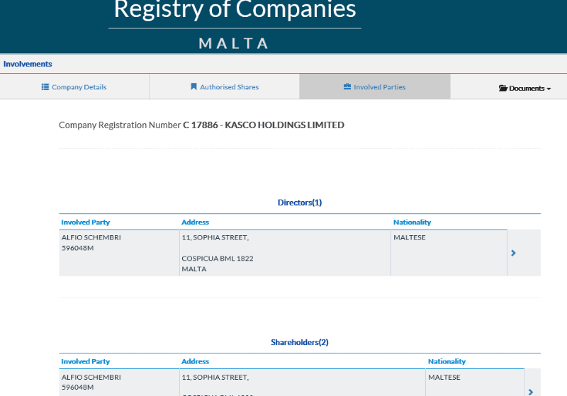Click Address column header in Shareholders table

[x=196, y=361]
